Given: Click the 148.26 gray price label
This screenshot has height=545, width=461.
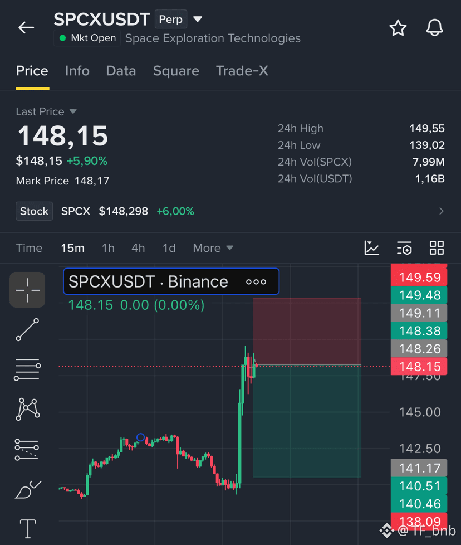Looking at the screenshot, I should 419,349.
